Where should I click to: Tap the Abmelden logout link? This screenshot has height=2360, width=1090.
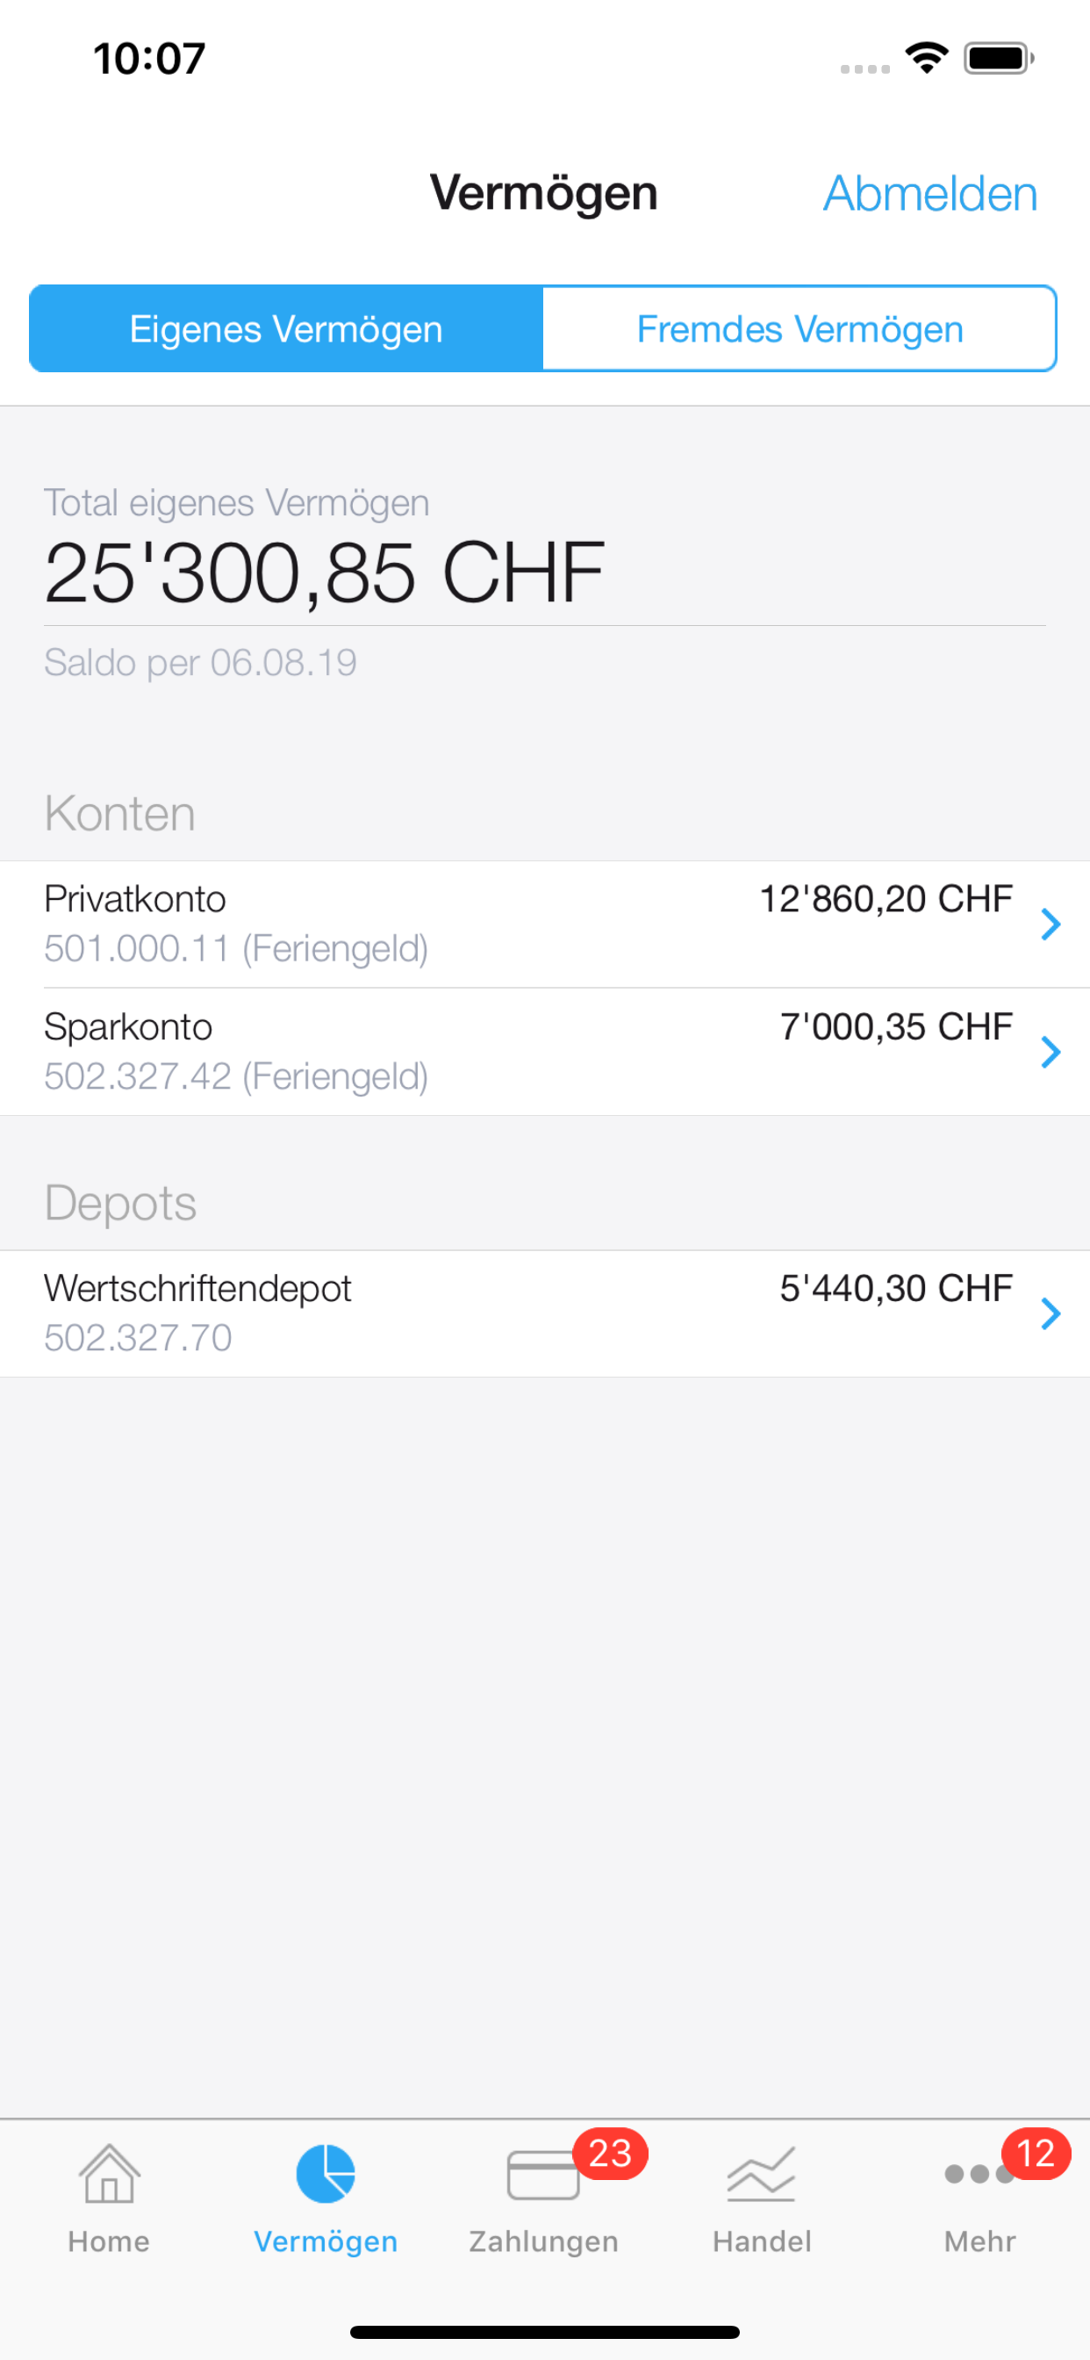coord(929,194)
